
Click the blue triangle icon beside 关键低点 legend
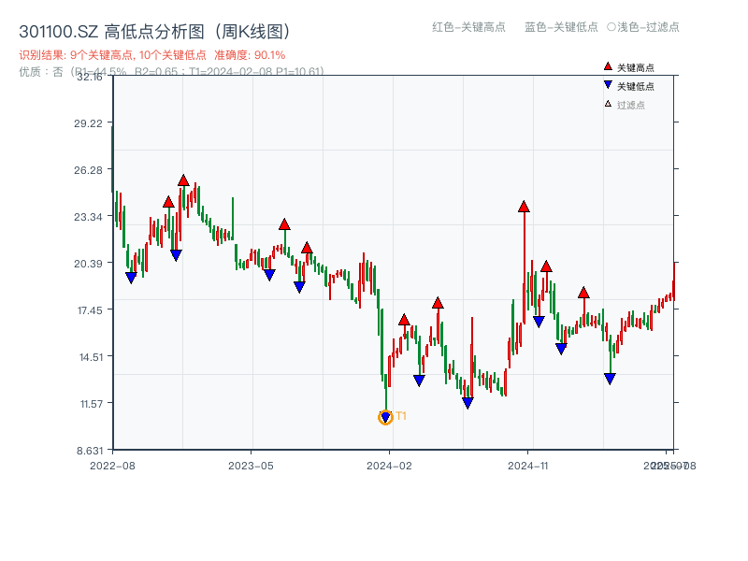[608, 85]
